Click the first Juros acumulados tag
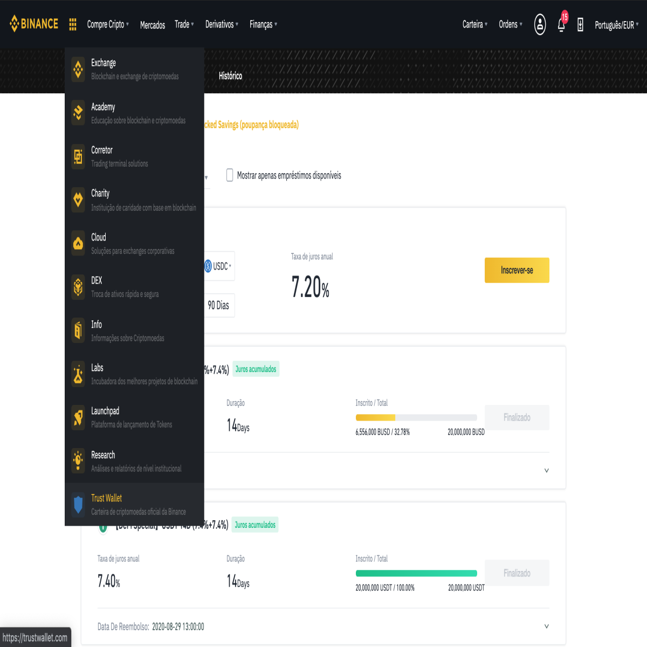 pos(256,369)
